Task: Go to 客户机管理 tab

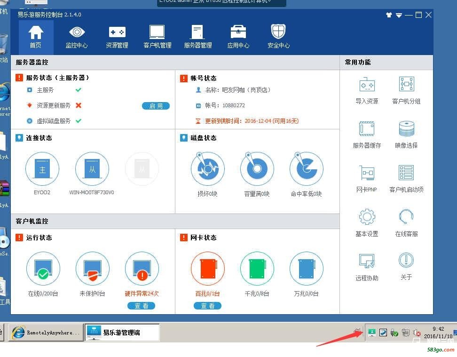Action: pyautogui.click(x=158, y=37)
